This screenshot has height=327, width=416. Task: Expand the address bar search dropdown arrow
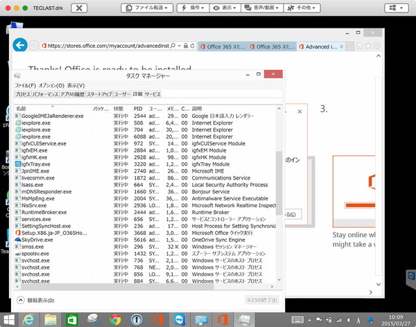(180, 46)
